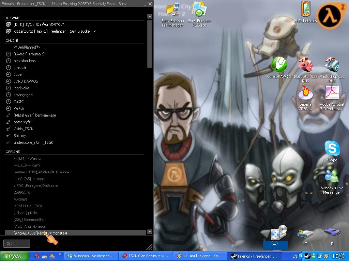Collapse the OFFLINE friends group
Image resolution: width=349 pixels, height=261 pixels.
pos(3,152)
